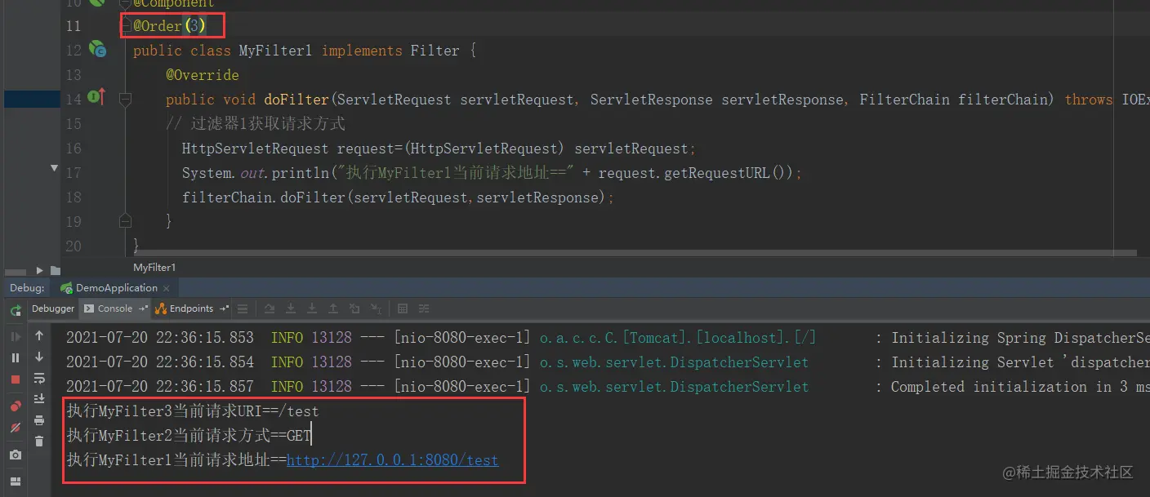
Task: Click MyFilter1 breadcrumb below editor
Action: coord(154,268)
